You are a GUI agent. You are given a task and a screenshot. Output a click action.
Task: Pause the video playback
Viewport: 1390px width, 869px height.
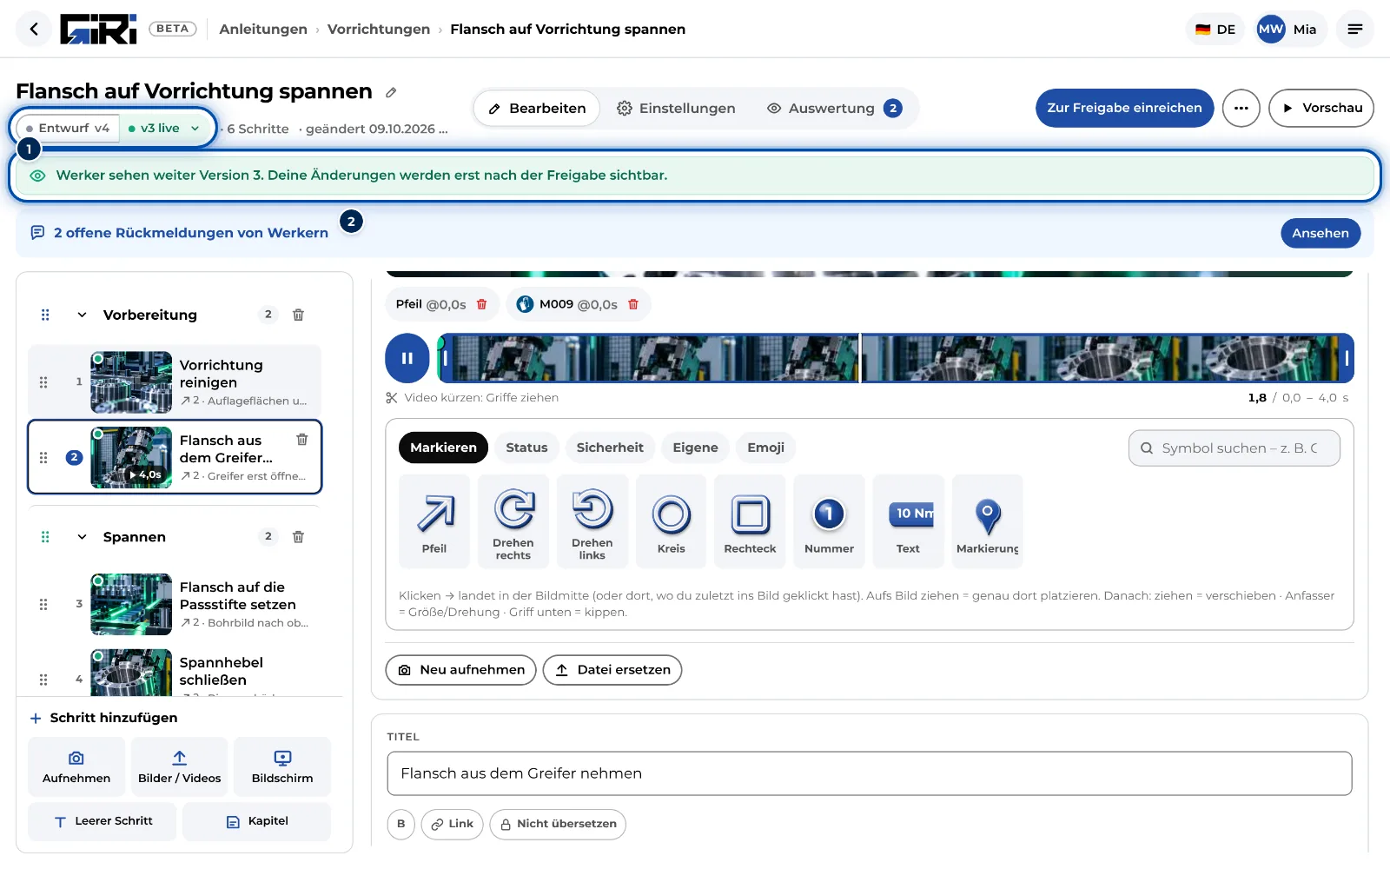point(407,358)
